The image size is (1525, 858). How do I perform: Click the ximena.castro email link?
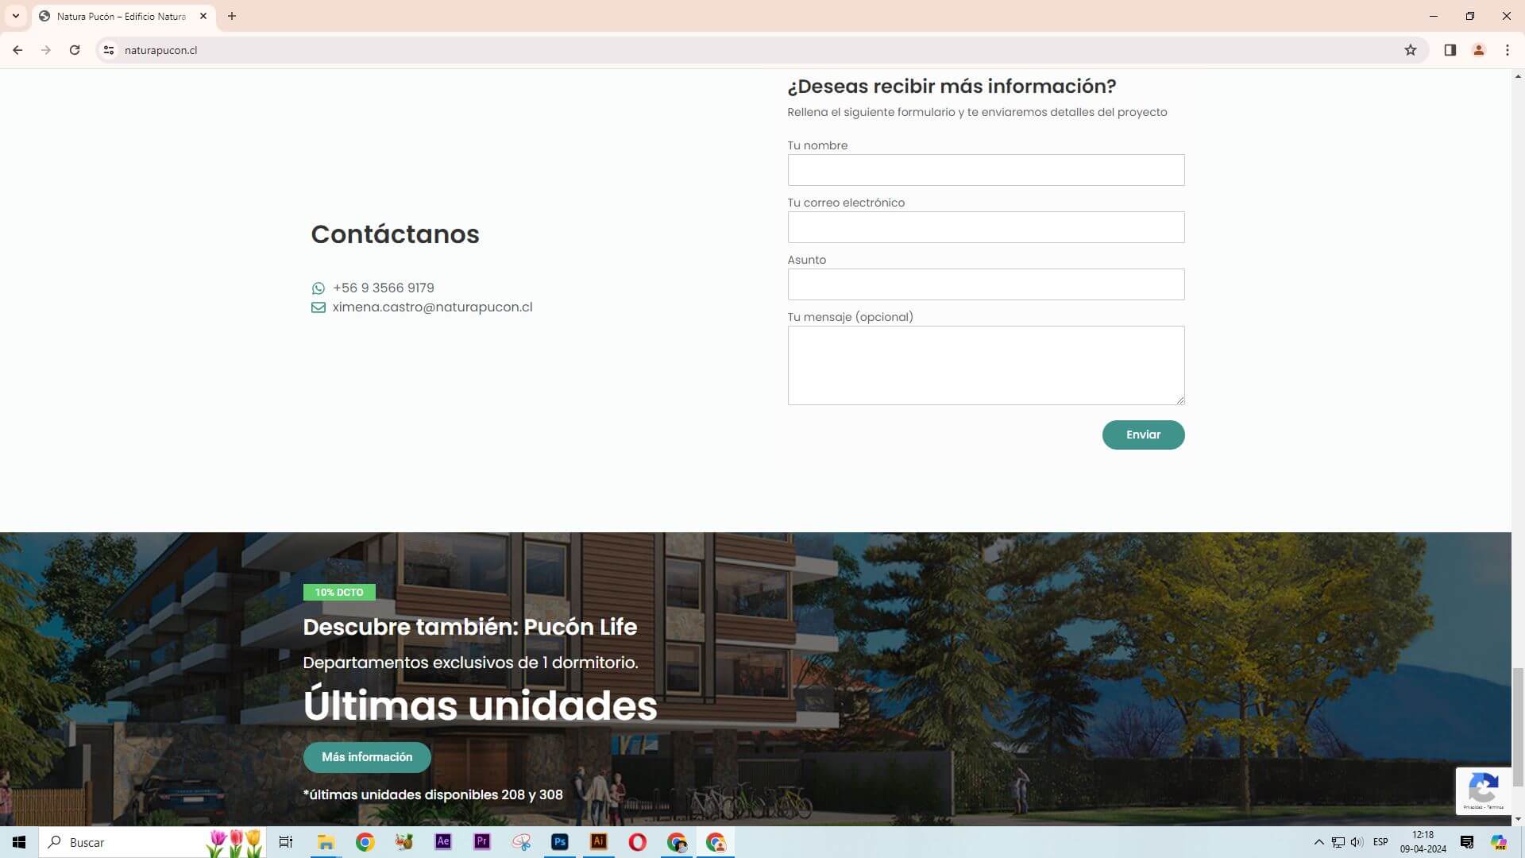[432, 307]
